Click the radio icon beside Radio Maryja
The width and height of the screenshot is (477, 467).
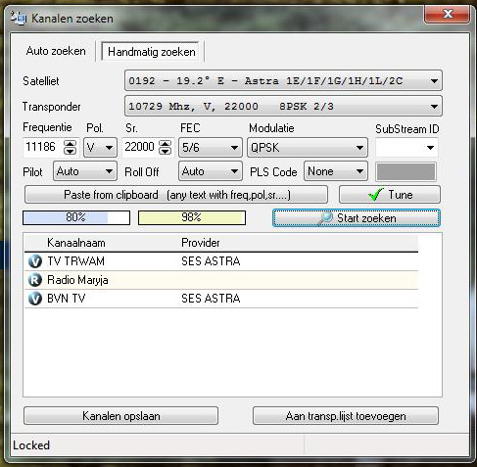(x=35, y=280)
